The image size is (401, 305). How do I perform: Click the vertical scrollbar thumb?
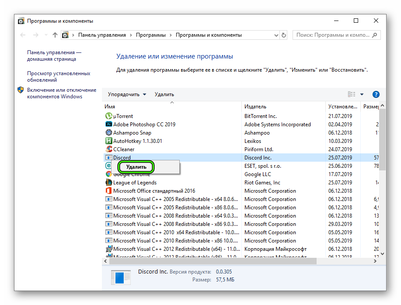382,139
